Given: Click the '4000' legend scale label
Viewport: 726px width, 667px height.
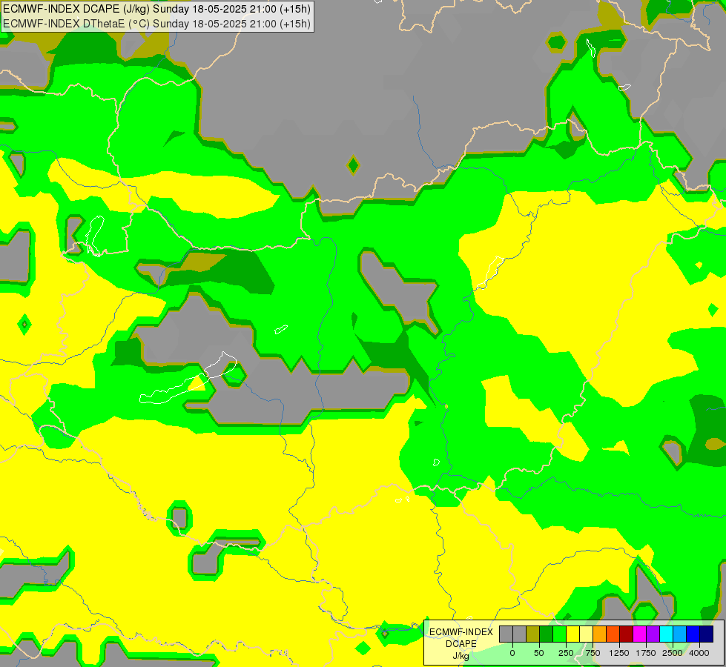Looking at the screenshot, I should coord(699,653).
